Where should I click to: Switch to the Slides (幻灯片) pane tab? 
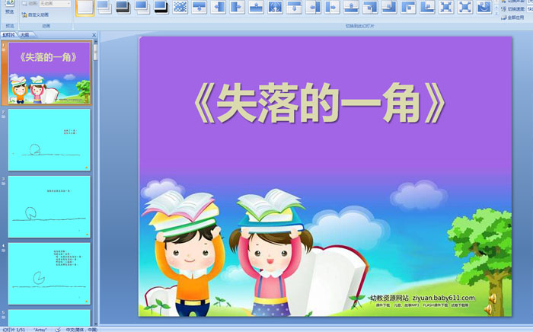[9, 35]
